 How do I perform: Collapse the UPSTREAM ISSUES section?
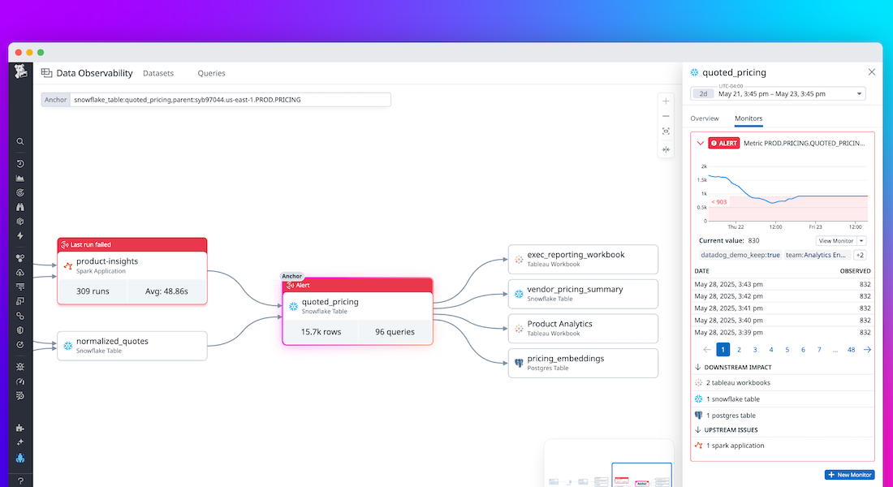point(698,430)
